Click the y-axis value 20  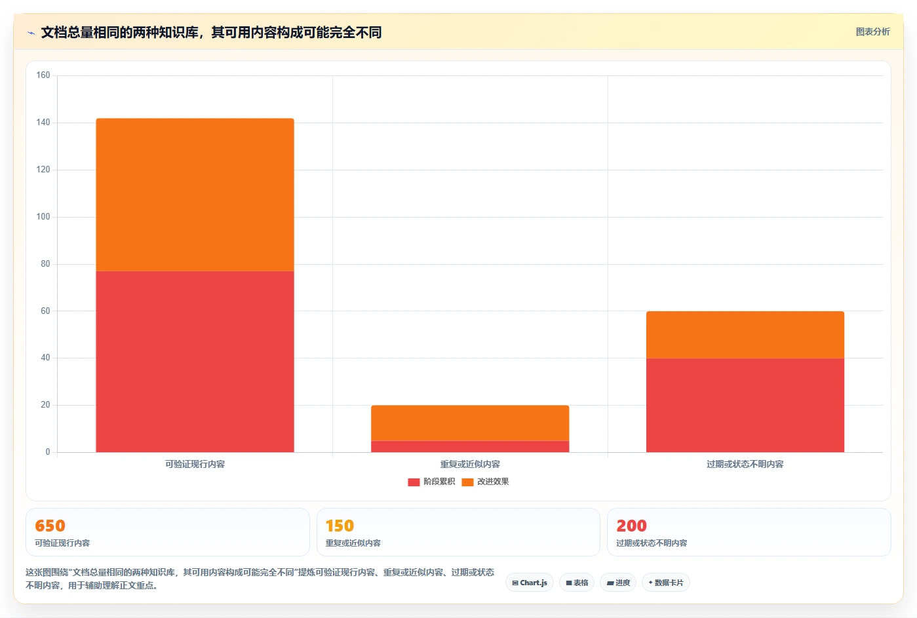[x=45, y=405]
